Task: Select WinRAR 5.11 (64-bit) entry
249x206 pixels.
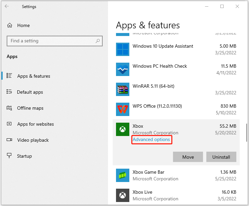Action: [x=176, y=89]
